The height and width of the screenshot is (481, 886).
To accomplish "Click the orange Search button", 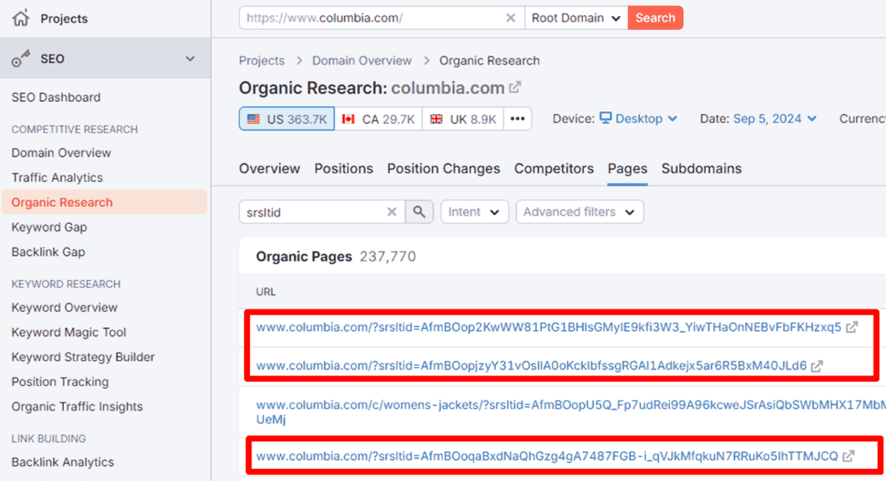I will point(656,18).
